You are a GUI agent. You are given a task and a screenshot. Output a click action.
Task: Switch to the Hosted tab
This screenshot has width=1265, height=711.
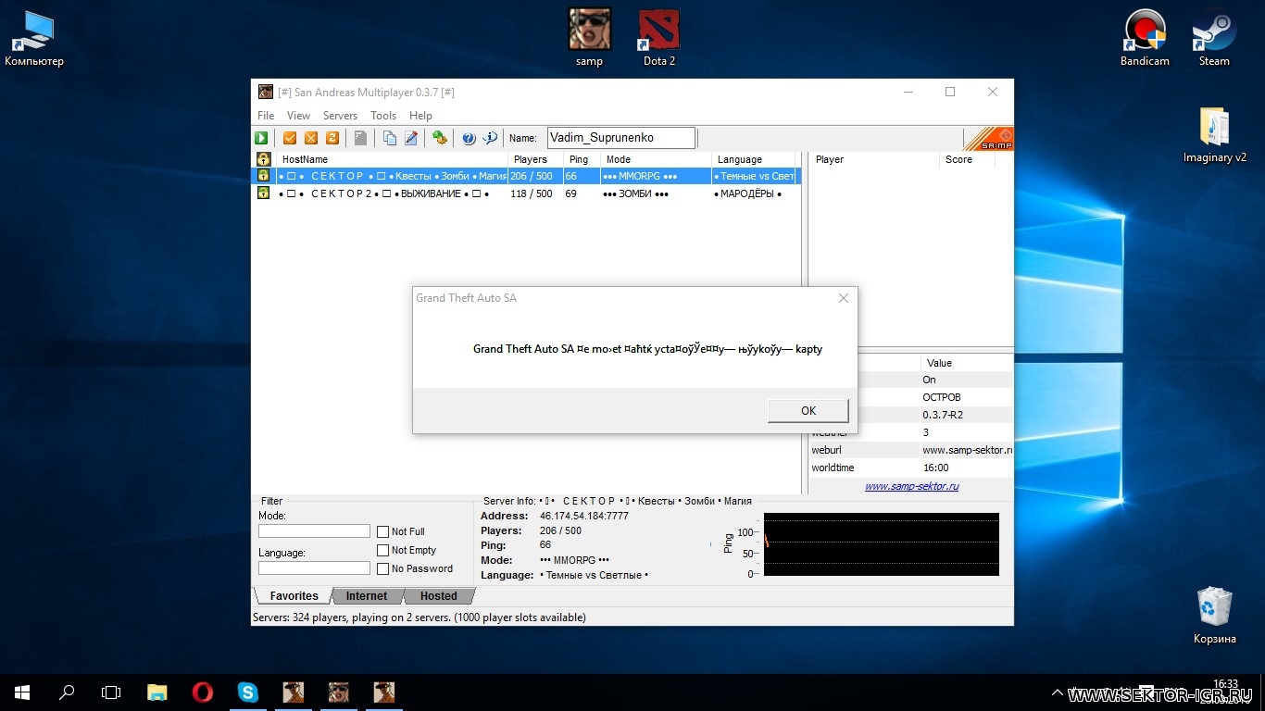439,596
